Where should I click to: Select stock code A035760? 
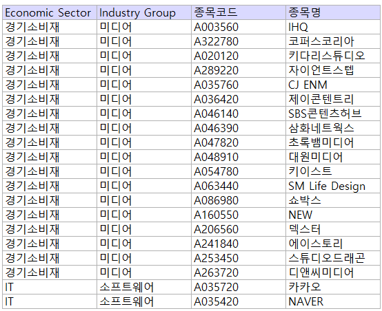click(239, 85)
